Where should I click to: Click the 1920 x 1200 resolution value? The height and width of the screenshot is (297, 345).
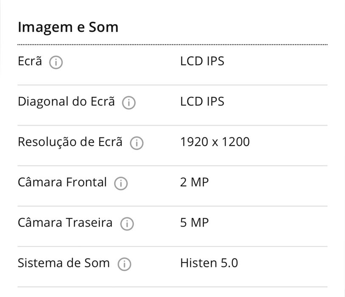pyautogui.click(x=215, y=142)
